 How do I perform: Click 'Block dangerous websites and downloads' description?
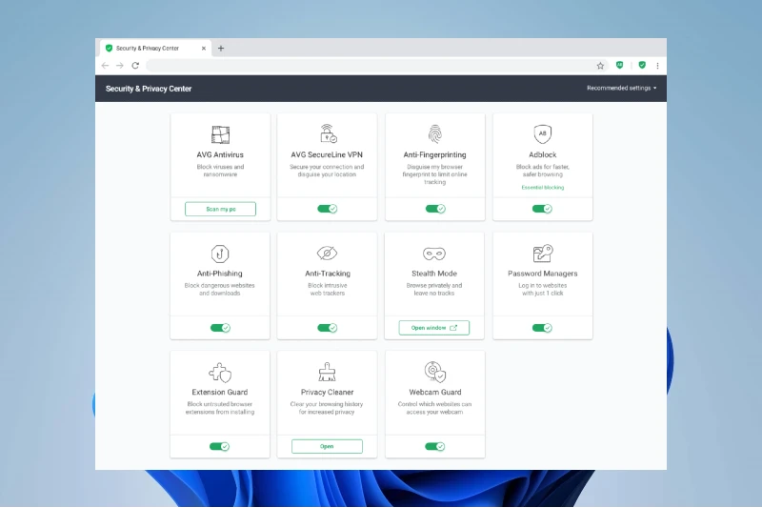[x=220, y=289]
